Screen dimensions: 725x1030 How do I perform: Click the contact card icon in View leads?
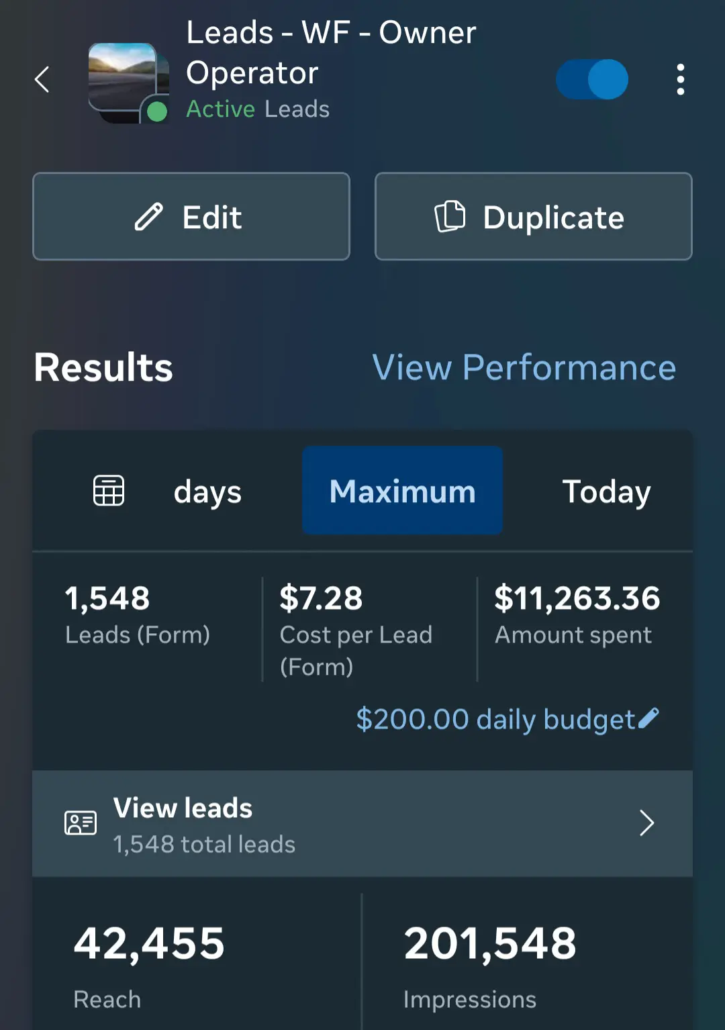tap(81, 823)
